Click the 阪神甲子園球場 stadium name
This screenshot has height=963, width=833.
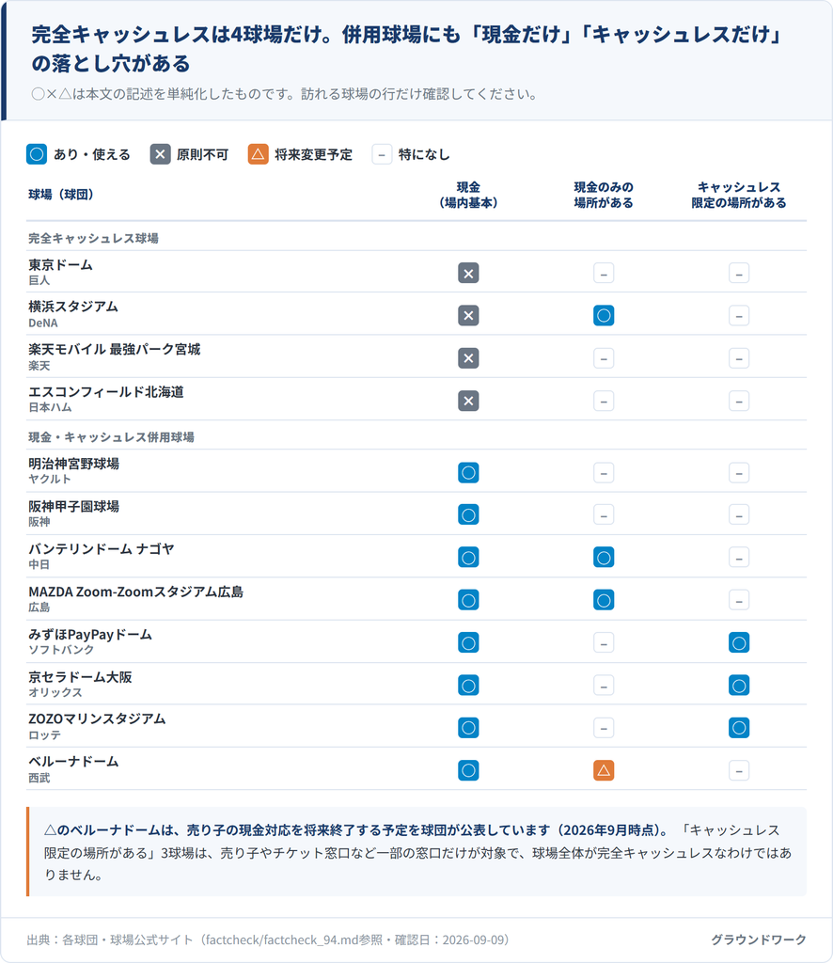click(73, 507)
